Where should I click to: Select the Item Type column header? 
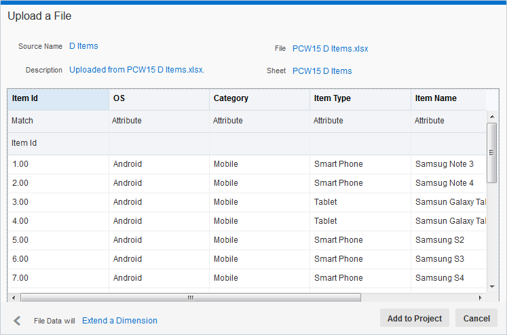(x=360, y=98)
